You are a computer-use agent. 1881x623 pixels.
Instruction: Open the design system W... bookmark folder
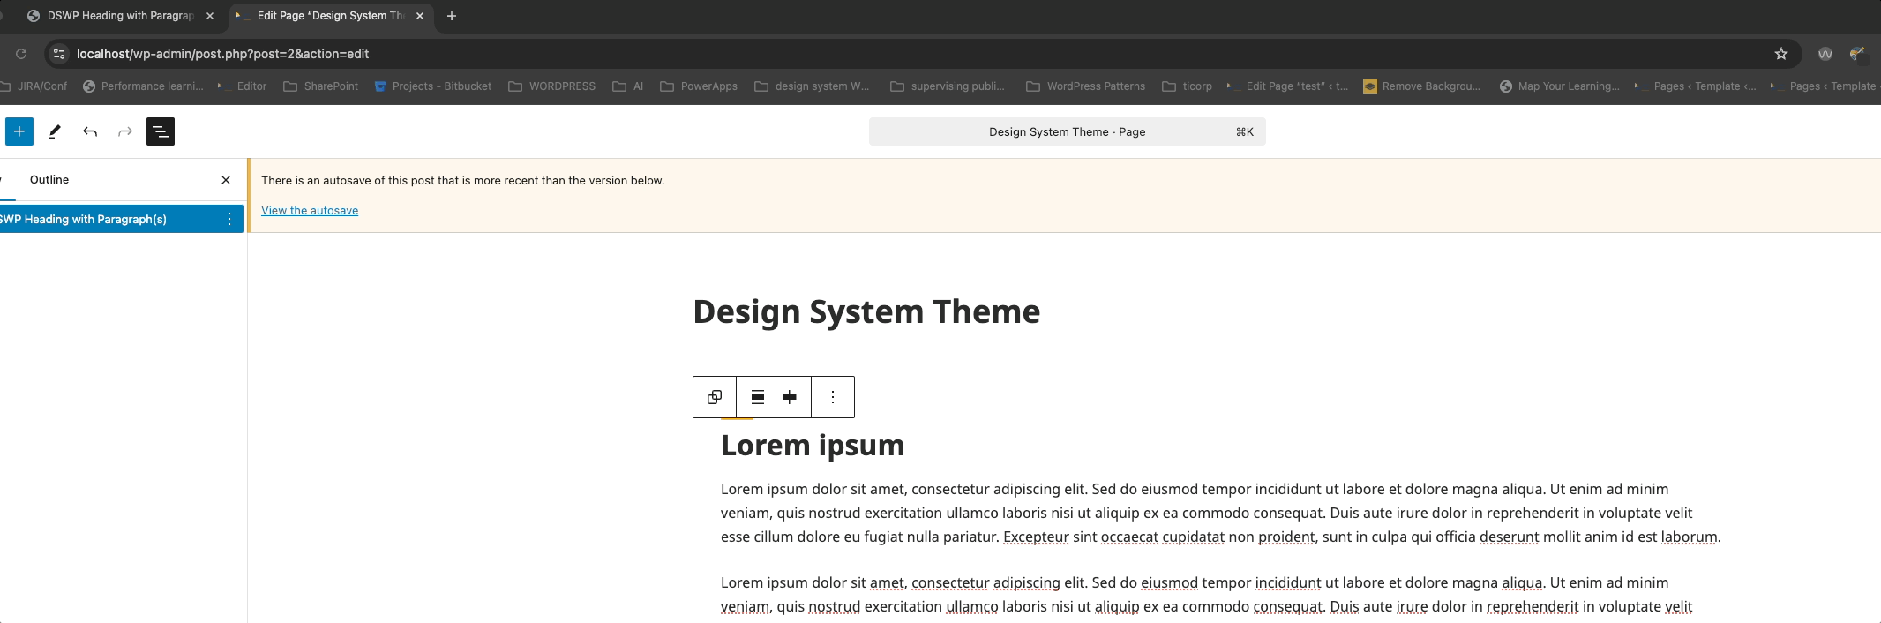[813, 86]
